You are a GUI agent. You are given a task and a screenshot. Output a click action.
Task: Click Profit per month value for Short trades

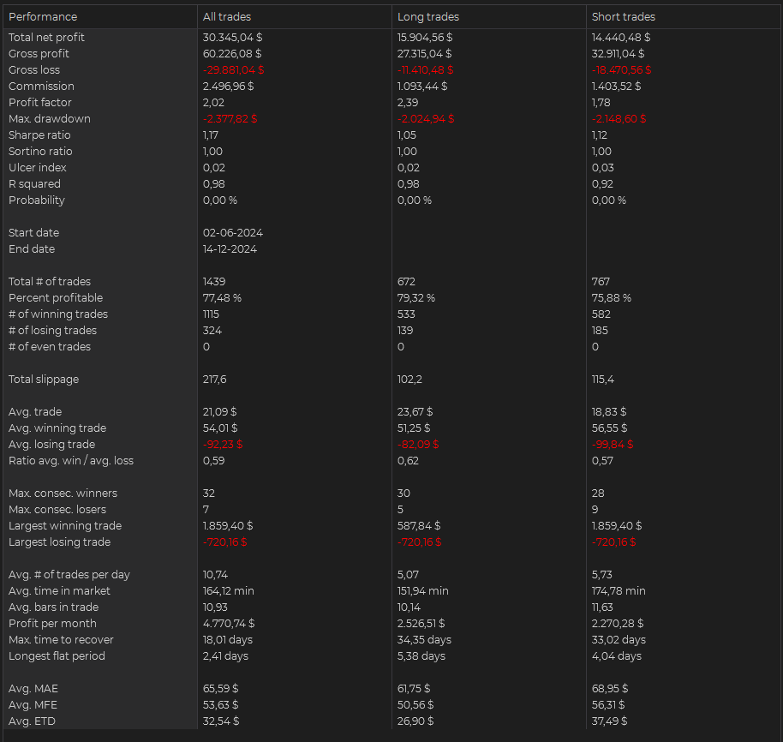click(x=618, y=623)
